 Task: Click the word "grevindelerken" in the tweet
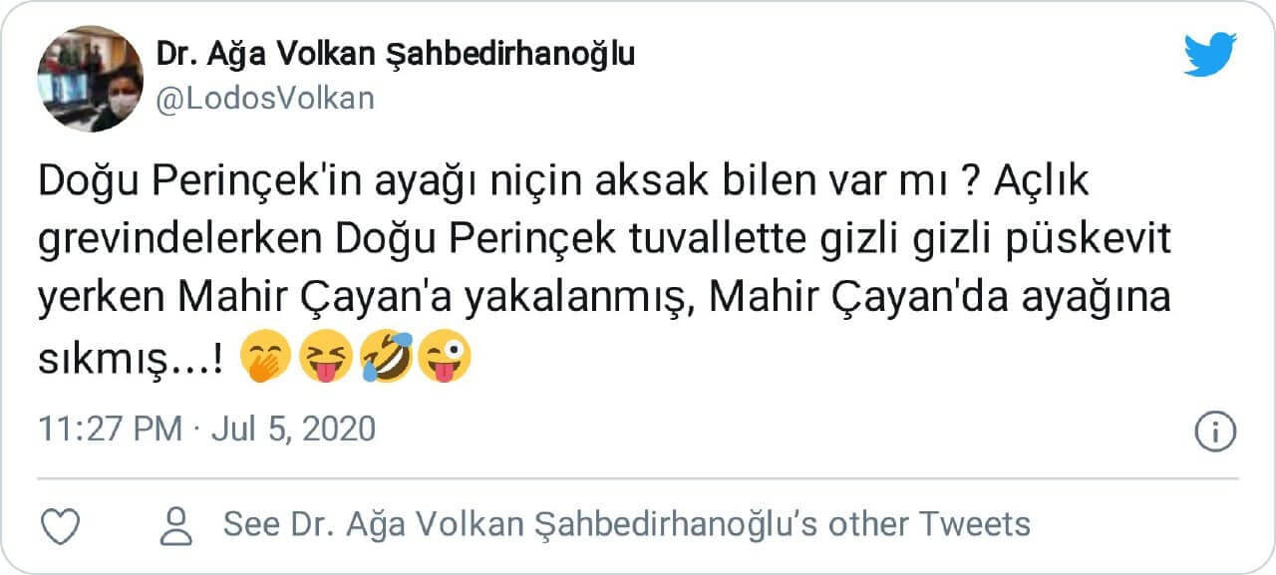178,242
